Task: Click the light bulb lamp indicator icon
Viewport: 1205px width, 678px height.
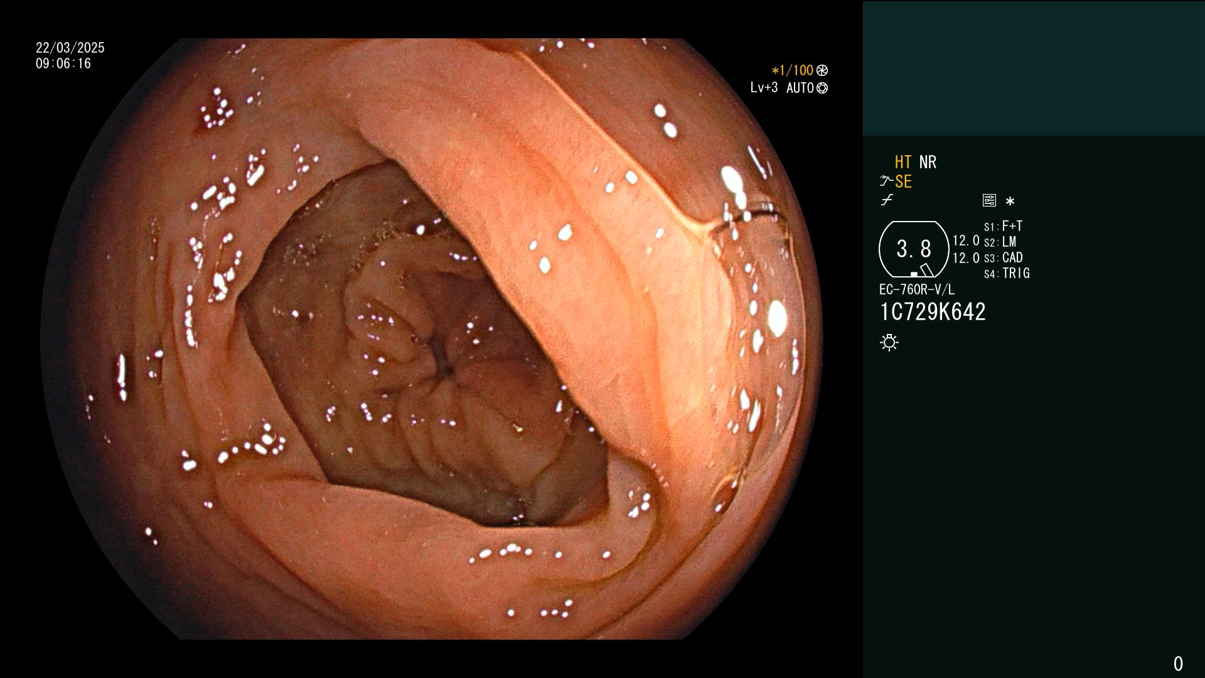Action: [x=889, y=343]
